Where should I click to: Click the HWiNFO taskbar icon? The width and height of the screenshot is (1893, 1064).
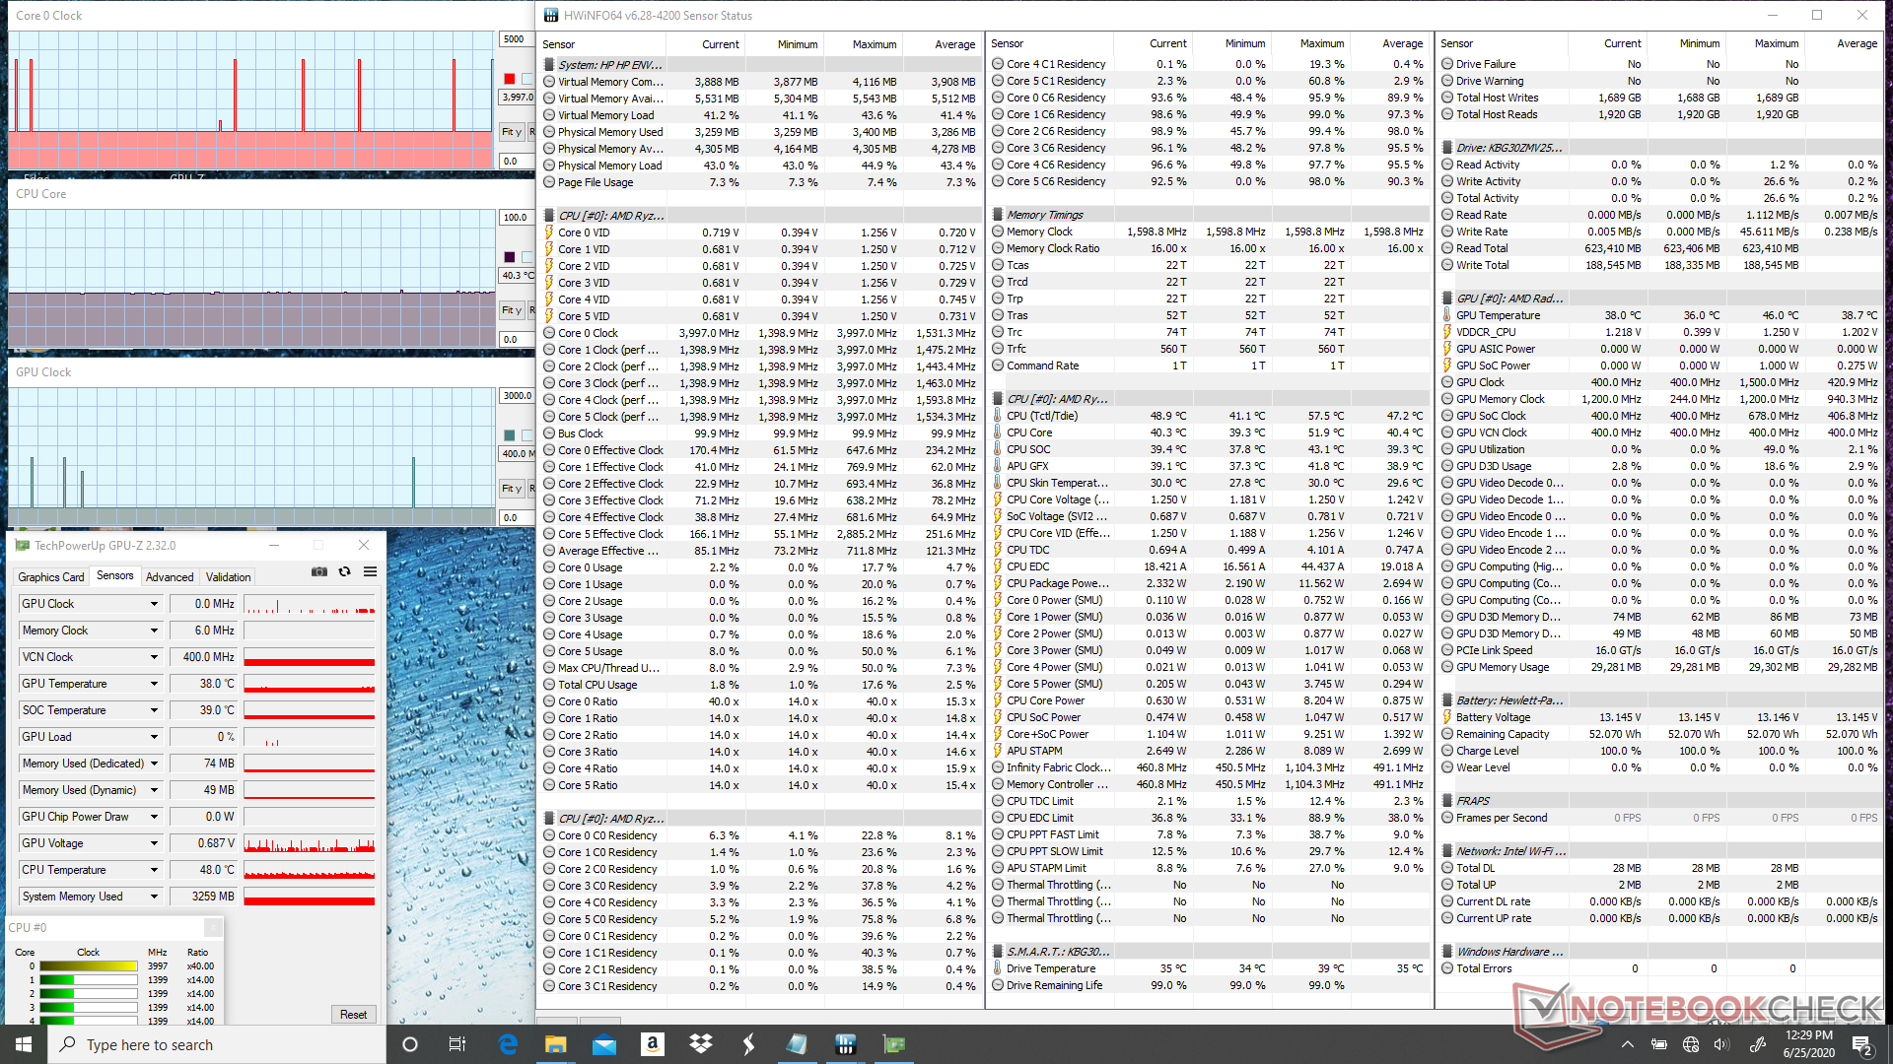(x=845, y=1044)
